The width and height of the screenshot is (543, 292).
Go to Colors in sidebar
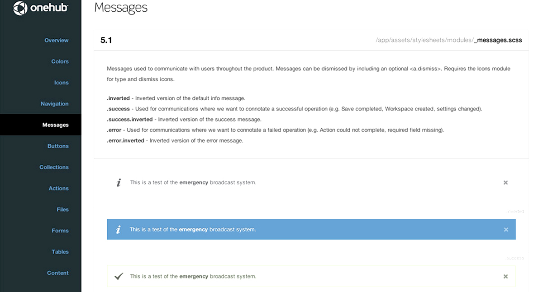60,61
